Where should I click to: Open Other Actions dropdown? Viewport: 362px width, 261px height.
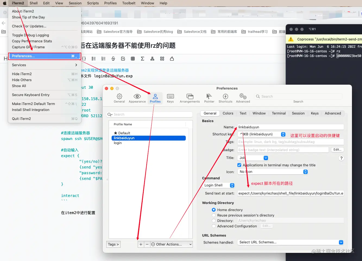(x=171, y=244)
